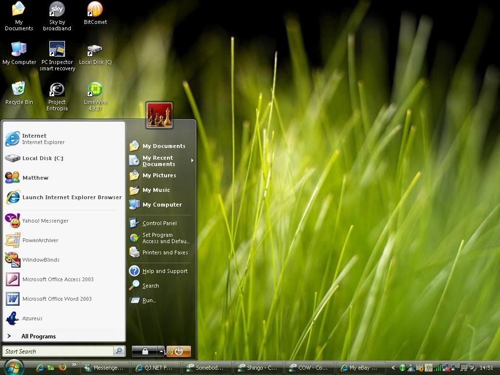Open My Computer in Start menu right pane
The width and height of the screenshot is (500, 375).
(161, 205)
